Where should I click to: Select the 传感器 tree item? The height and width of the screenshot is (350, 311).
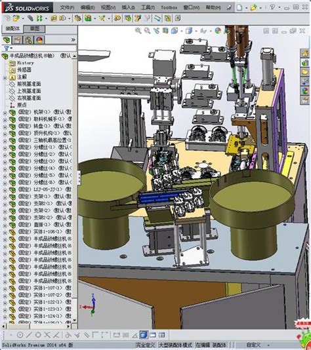pos(24,70)
